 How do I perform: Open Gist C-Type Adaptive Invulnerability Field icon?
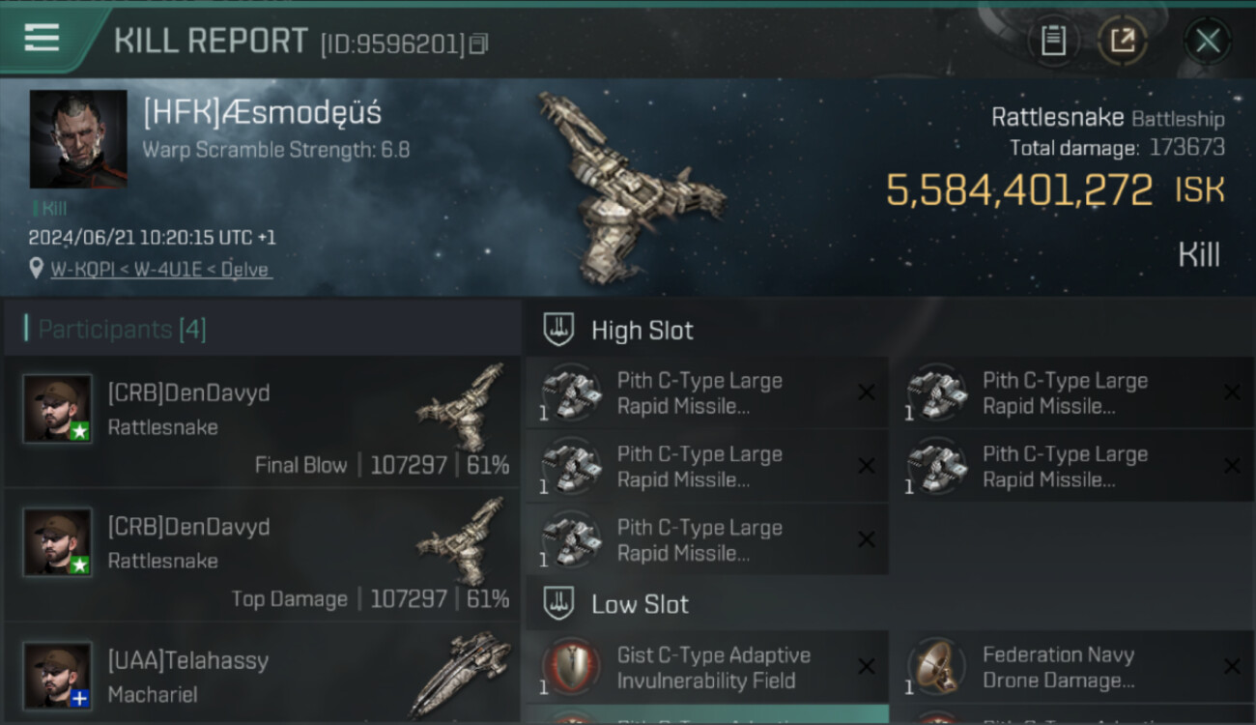pos(571,667)
